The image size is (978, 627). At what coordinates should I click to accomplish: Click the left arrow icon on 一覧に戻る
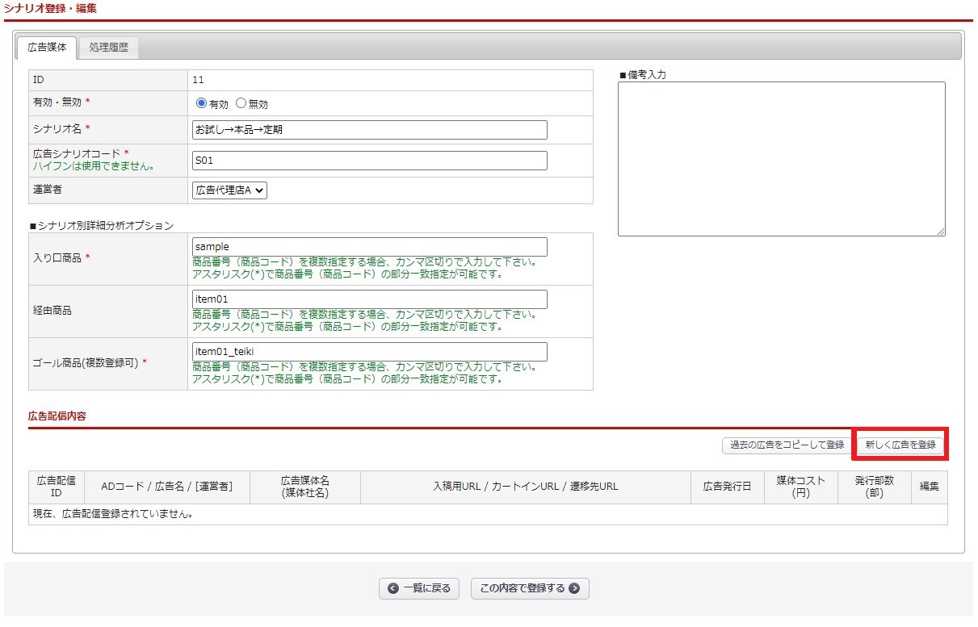393,588
